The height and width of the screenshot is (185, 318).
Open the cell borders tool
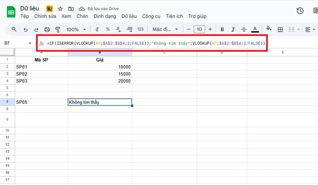(280, 29)
